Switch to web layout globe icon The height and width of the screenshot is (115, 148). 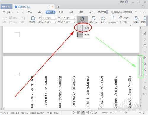tap(91, 113)
